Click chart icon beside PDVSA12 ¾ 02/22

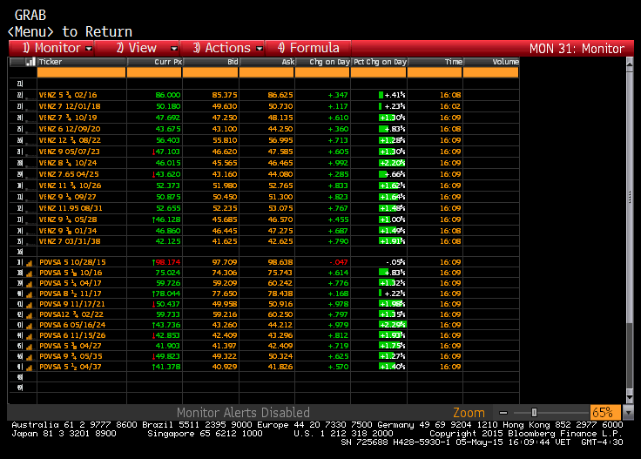tap(29, 315)
